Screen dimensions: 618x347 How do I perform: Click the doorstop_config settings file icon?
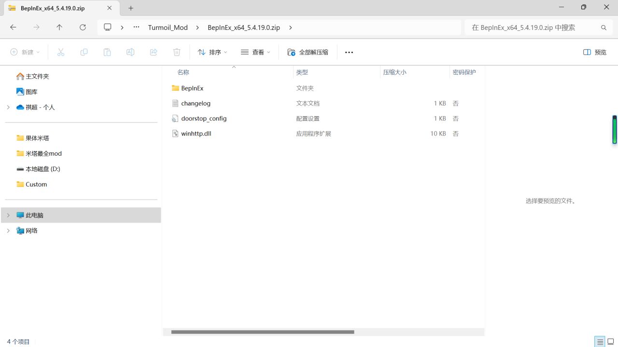(x=175, y=119)
